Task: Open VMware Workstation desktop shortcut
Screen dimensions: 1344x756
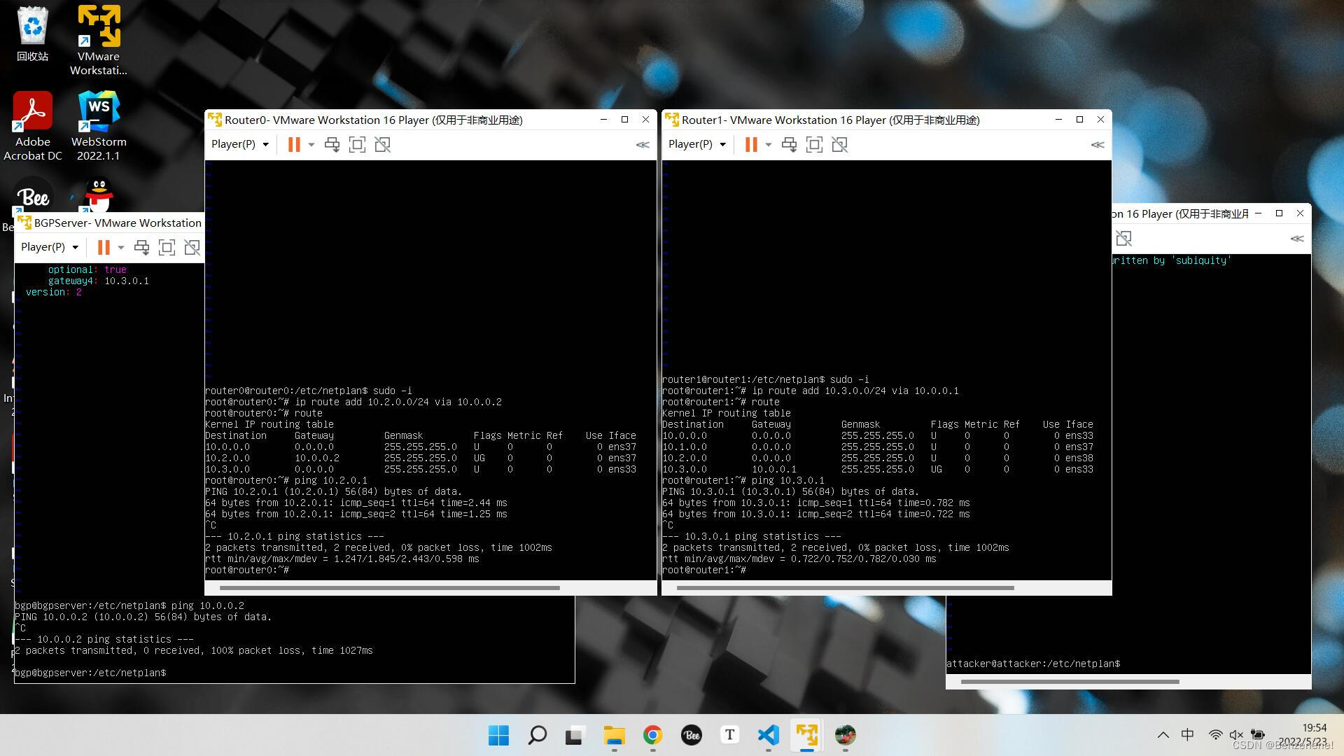Action: (x=99, y=40)
